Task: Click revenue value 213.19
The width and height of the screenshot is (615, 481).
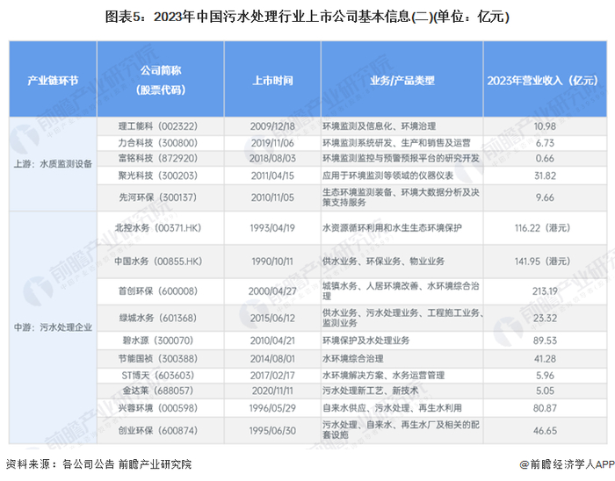Action: [x=545, y=291]
